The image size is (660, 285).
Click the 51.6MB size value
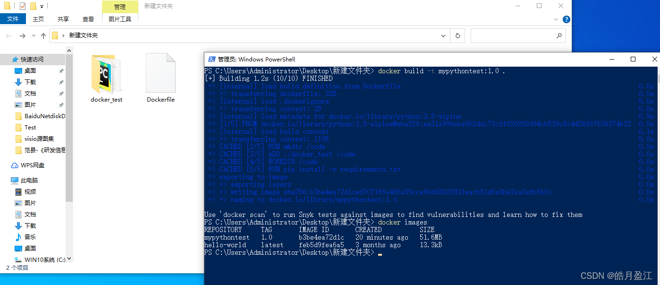coord(431,237)
